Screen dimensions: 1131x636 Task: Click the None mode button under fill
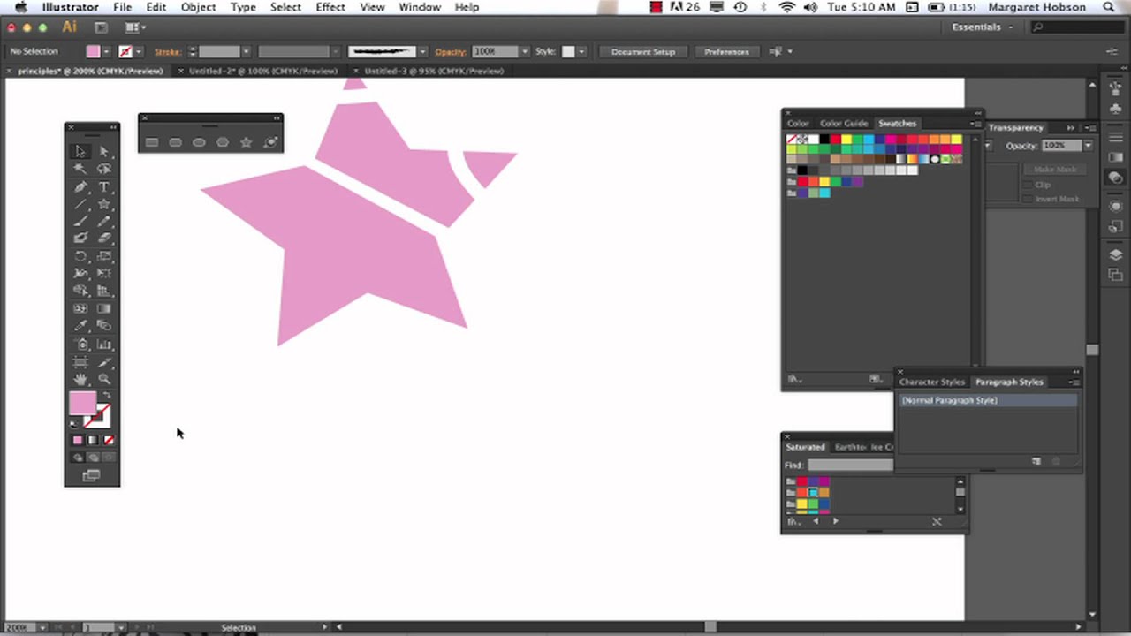click(109, 440)
